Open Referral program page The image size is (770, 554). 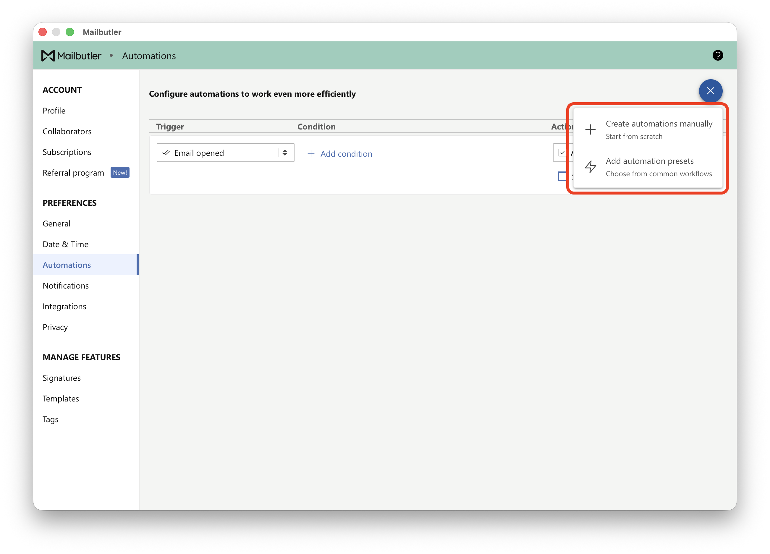73,173
